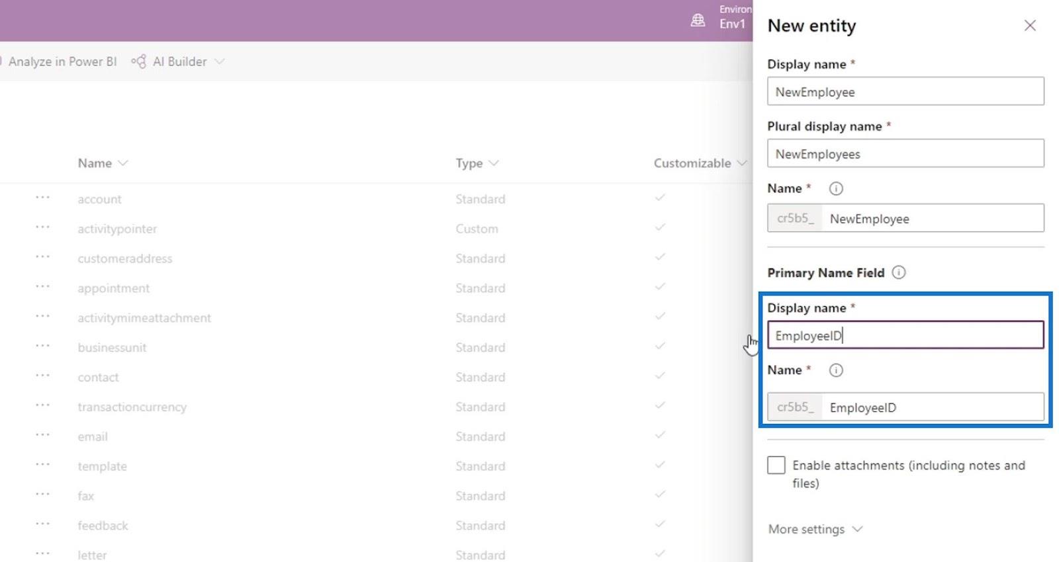Click customizable checkmark in account row
1059x562 pixels.
pos(660,198)
